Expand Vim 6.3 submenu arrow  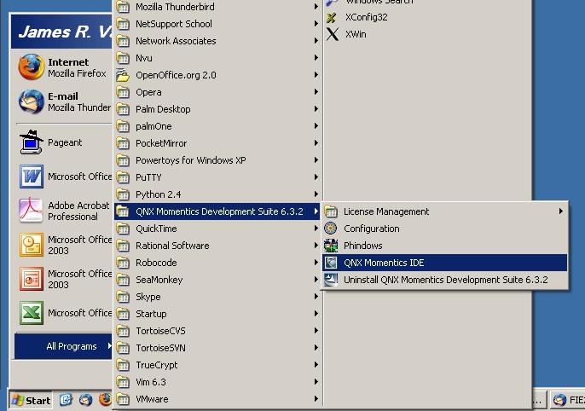click(316, 381)
